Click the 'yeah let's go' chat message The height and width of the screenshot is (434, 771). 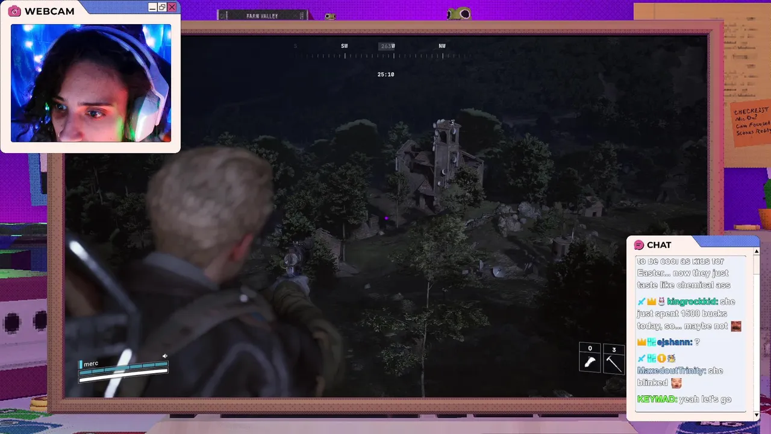(x=706, y=399)
